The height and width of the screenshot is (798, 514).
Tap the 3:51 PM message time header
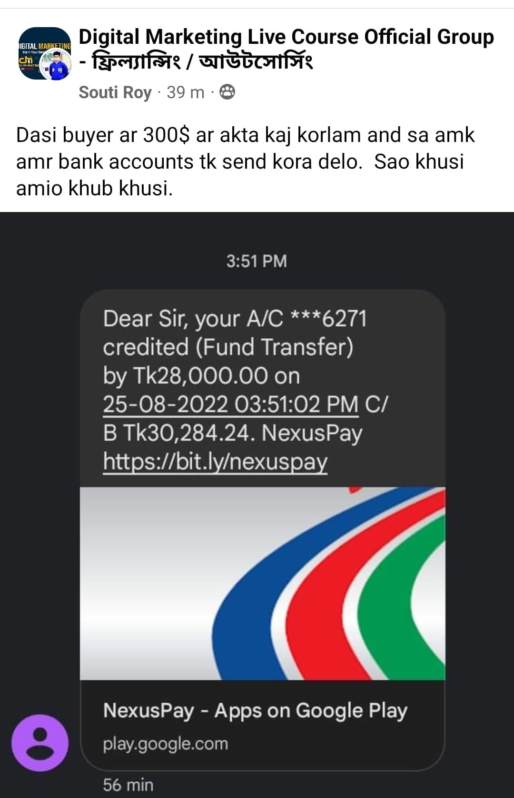point(257,261)
